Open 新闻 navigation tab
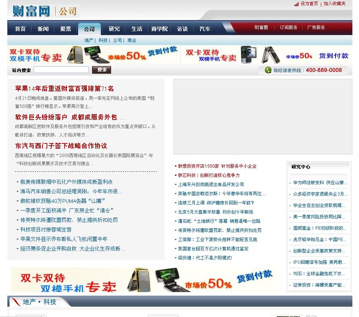The height and width of the screenshot is (317, 359). [x=43, y=29]
